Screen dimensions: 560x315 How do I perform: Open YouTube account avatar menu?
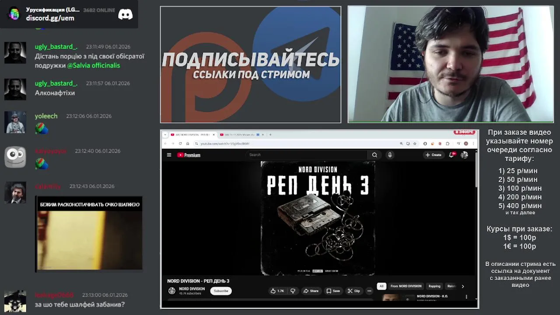click(464, 155)
